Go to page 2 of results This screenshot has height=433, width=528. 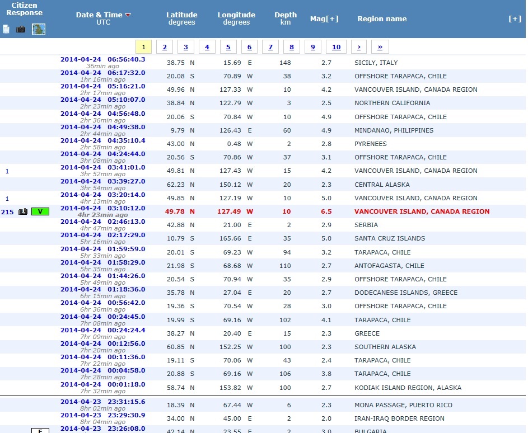tap(165, 47)
